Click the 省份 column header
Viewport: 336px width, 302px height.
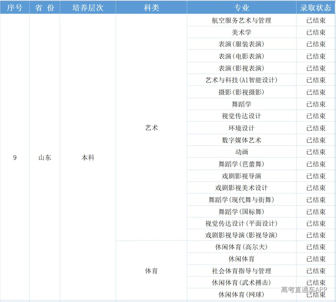(44, 8)
